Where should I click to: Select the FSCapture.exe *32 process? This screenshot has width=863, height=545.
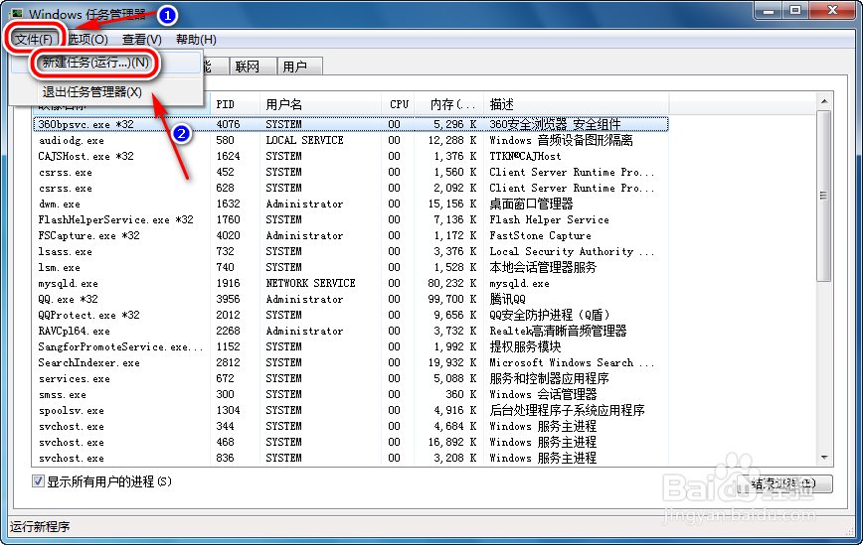tap(351, 235)
